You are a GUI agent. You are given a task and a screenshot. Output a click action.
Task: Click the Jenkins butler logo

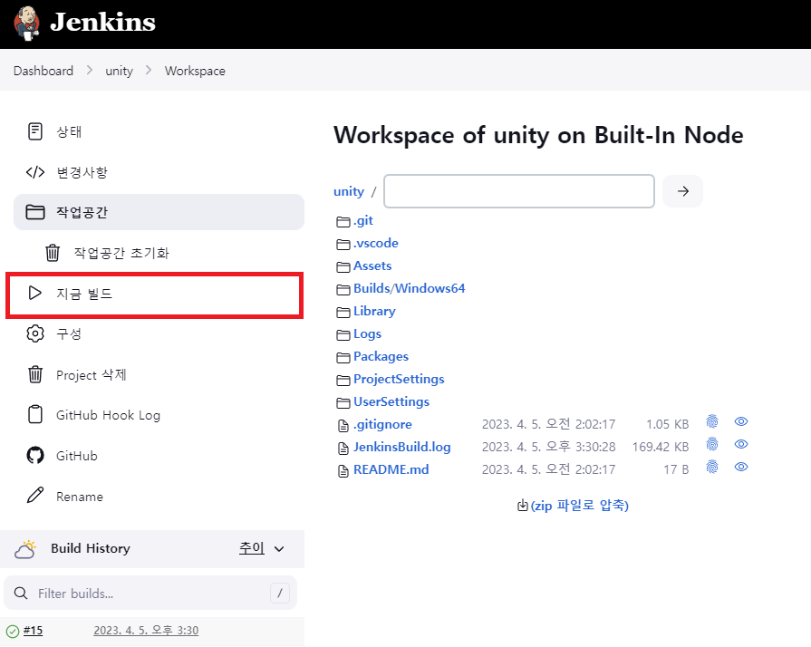pyautogui.click(x=26, y=24)
